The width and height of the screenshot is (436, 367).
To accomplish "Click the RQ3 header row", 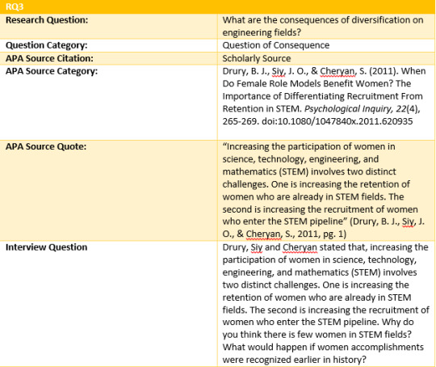I will coord(218,6).
